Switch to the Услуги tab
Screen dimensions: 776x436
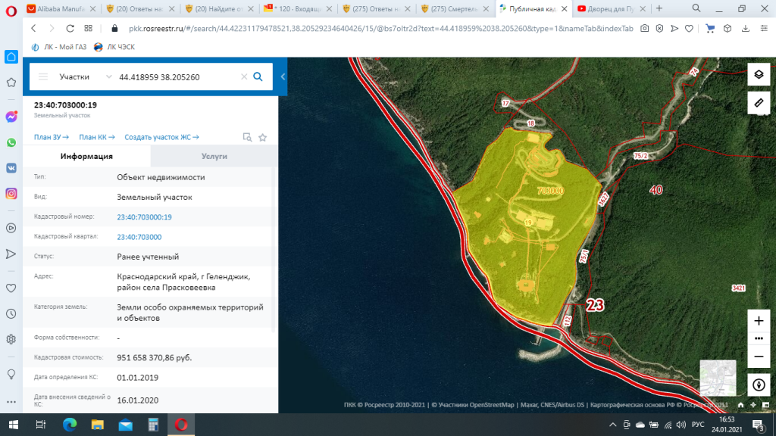coord(214,156)
